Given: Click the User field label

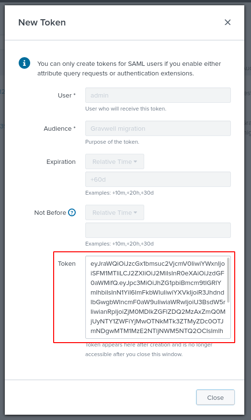Looking at the screenshot, I should pyautogui.click(x=67, y=95).
